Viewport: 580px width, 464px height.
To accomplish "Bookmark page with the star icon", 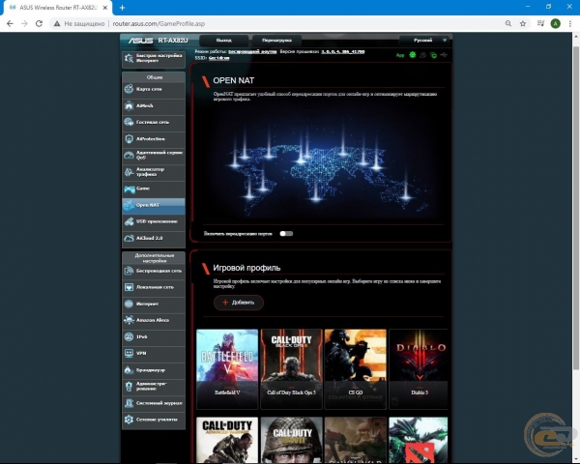I will click(523, 23).
